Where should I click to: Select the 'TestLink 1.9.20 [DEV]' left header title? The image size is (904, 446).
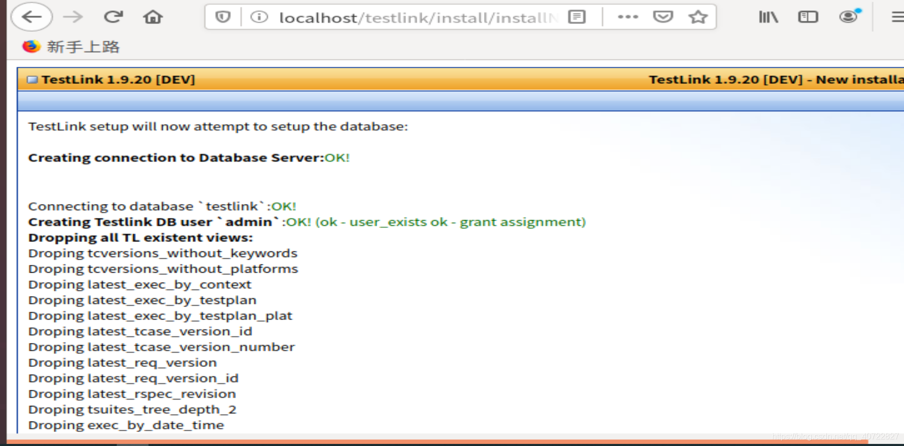pyautogui.click(x=118, y=80)
